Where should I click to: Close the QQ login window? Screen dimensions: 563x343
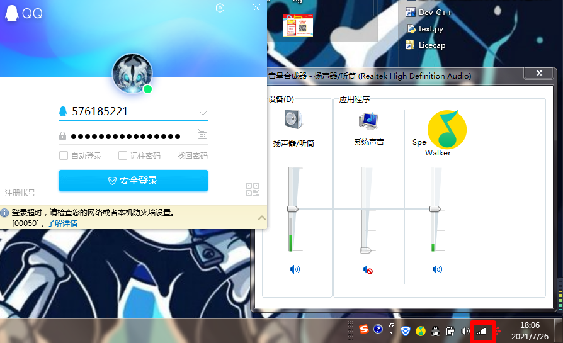pos(256,8)
